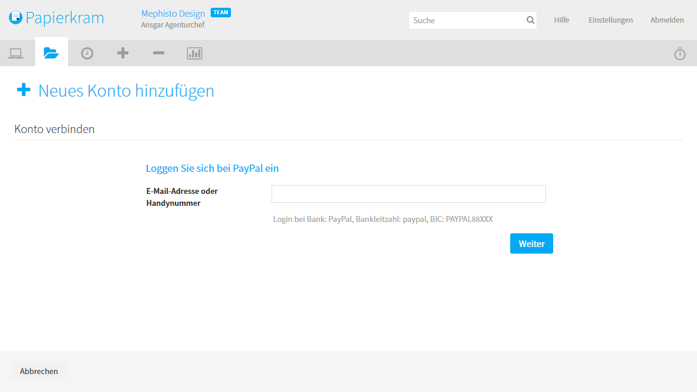Viewport: 697px width, 392px height.
Task: Open Einstellungen
Action: 610,20
